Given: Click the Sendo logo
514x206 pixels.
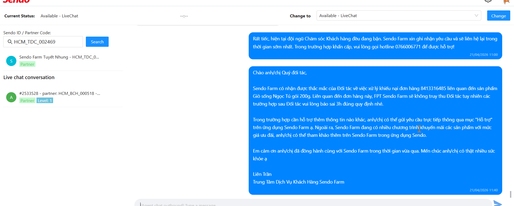Looking at the screenshot, I should pyautogui.click(x=16, y=1).
